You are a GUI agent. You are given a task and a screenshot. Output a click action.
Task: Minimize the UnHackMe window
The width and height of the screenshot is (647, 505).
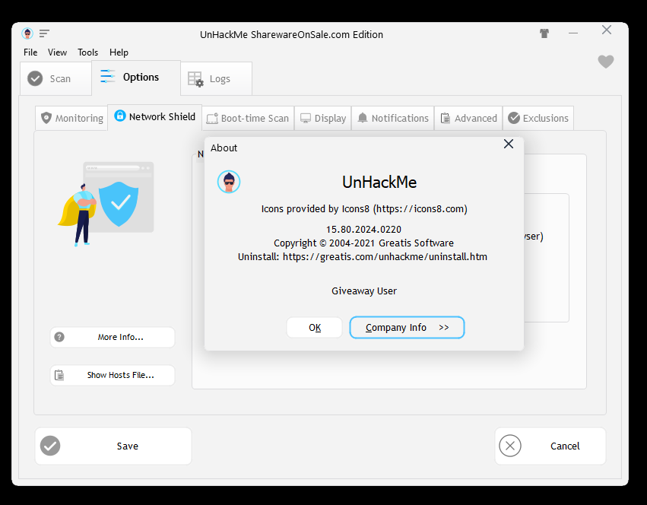click(x=573, y=33)
